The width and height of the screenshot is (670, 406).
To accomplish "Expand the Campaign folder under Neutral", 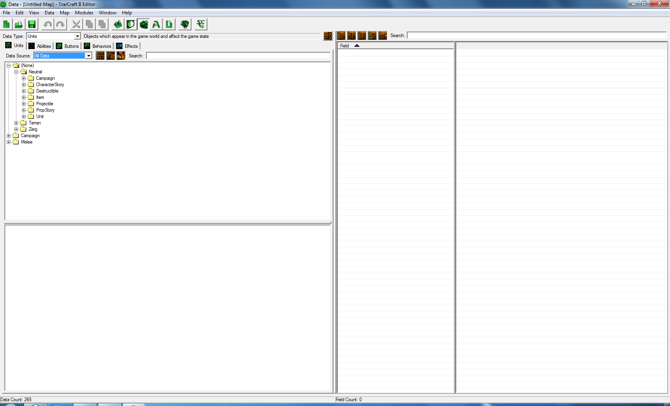I will coord(24,78).
